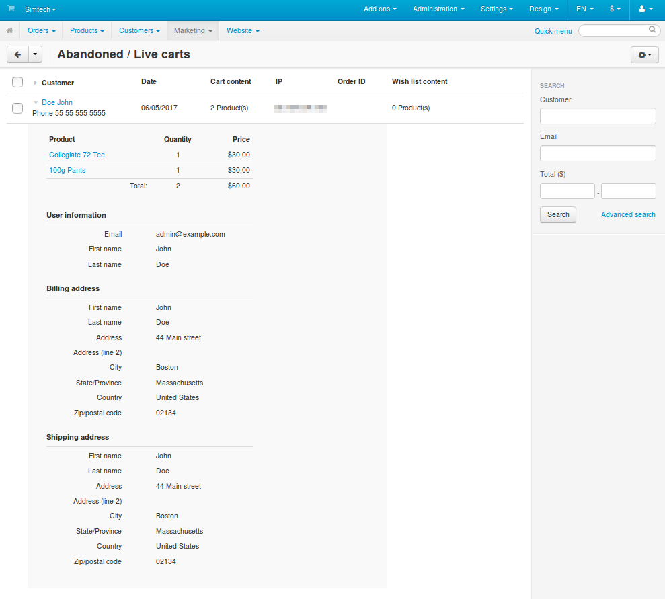This screenshot has height=599, width=665.
Task: Open the Website menu
Action: (243, 30)
